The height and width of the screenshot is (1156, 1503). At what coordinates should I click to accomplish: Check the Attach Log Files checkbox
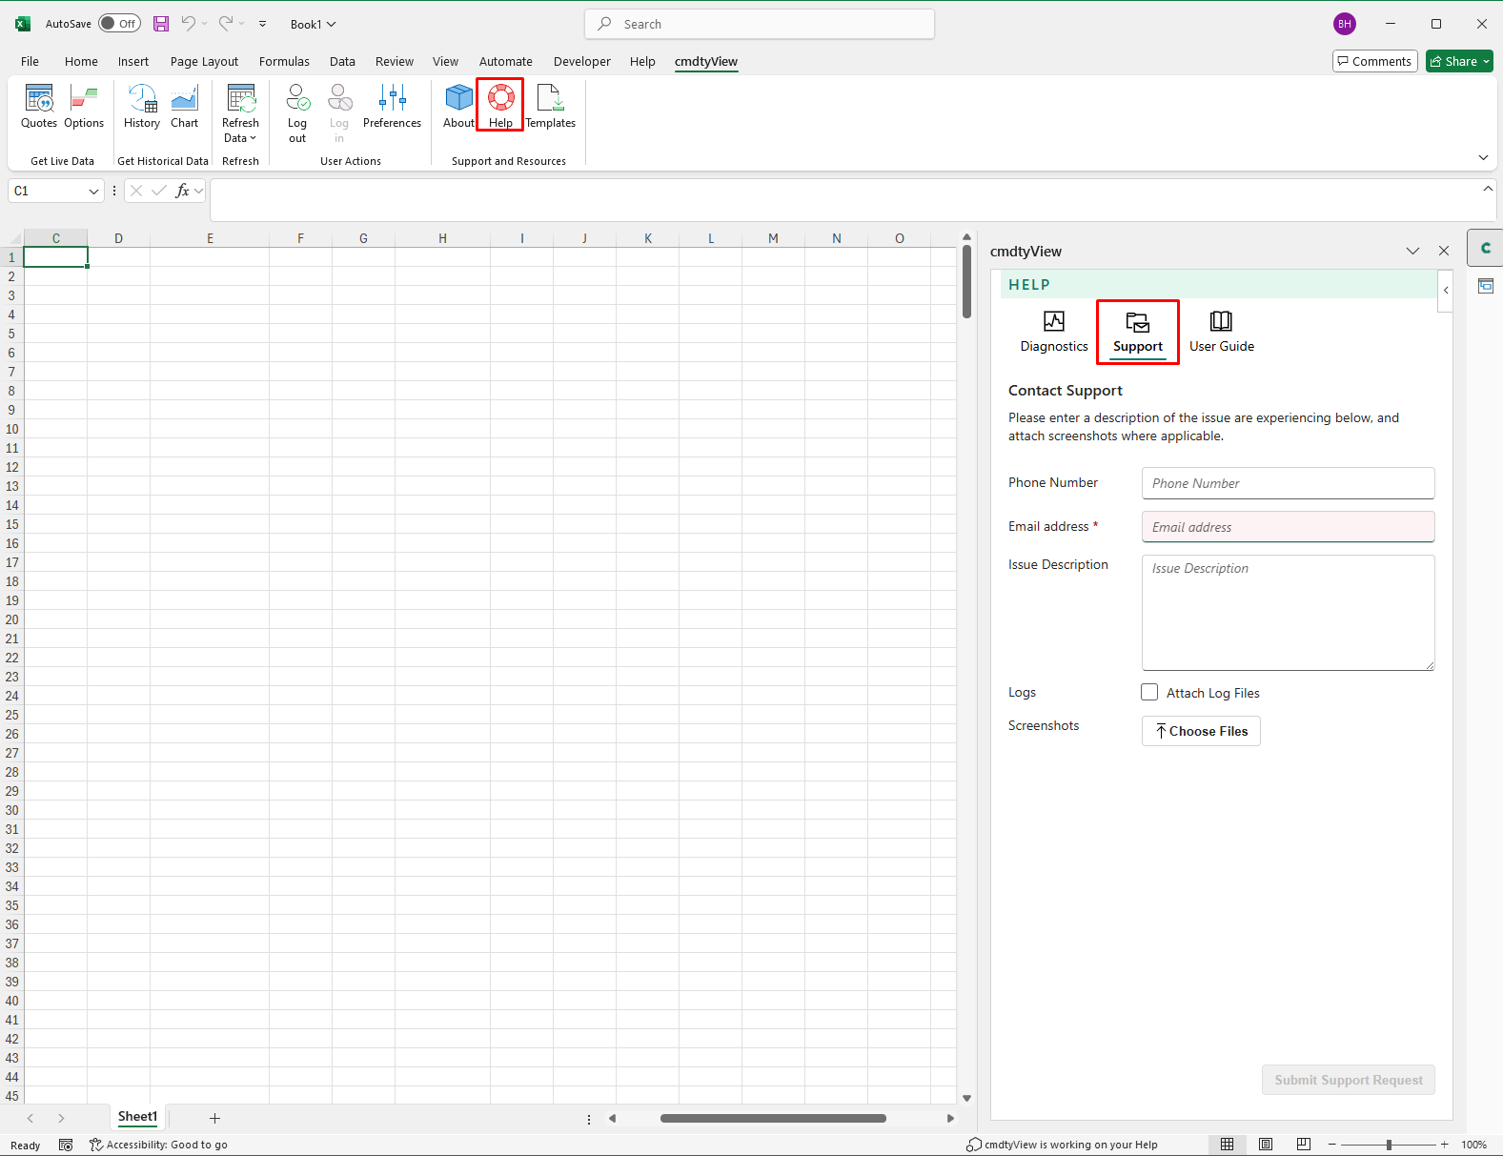pyautogui.click(x=1149, y=692)
